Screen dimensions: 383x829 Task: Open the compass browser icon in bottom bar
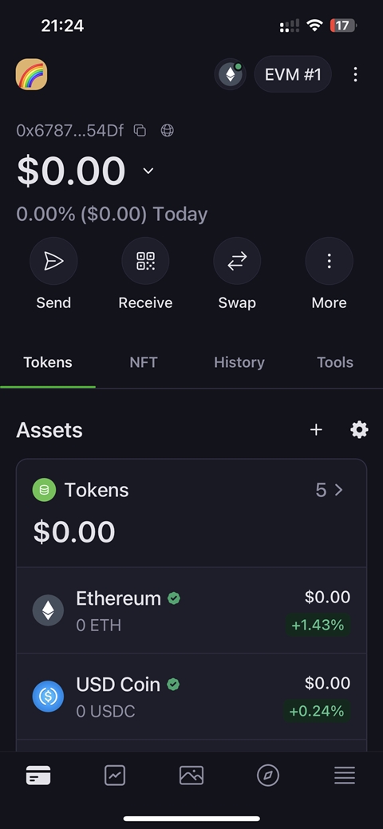267,776
